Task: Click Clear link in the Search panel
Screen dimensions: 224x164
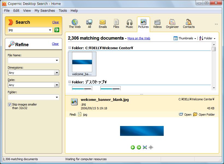Action: [56, 22]
